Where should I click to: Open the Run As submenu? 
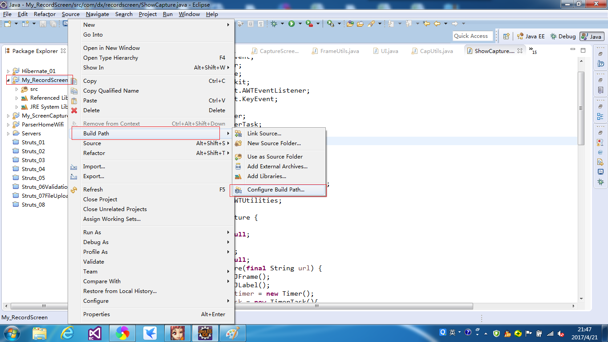(150, 232)
